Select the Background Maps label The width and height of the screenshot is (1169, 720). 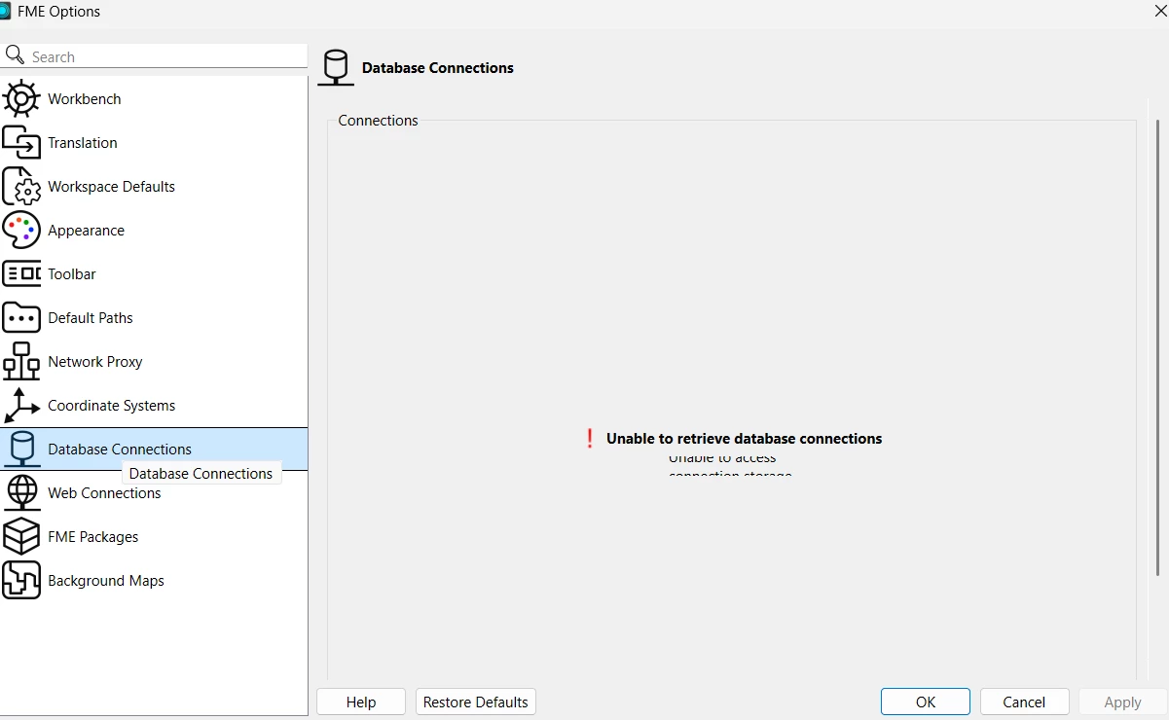pos(106,581)
